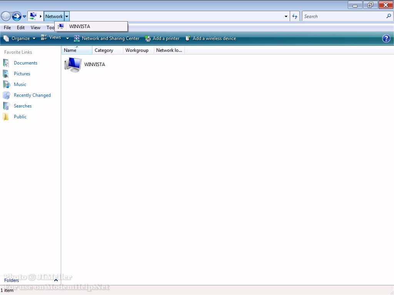Open the File menu
The image size is (394, 295).
[x=7, y=28]
